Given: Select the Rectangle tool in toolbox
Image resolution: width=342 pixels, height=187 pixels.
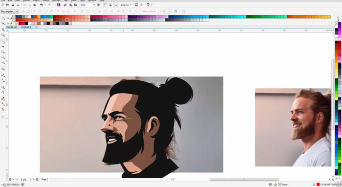Looking at the screenshot, I should coord(3,52).
